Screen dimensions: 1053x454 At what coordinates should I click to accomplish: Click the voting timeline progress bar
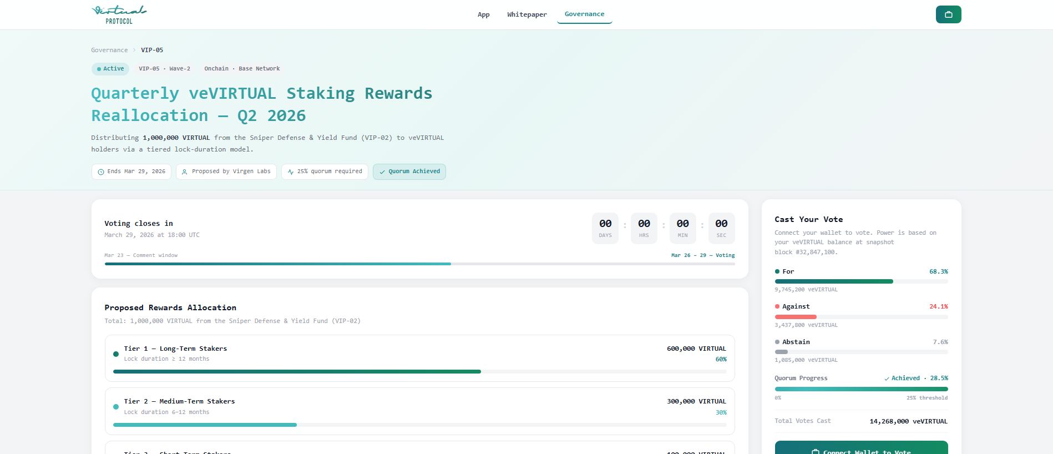pos(420,264)
